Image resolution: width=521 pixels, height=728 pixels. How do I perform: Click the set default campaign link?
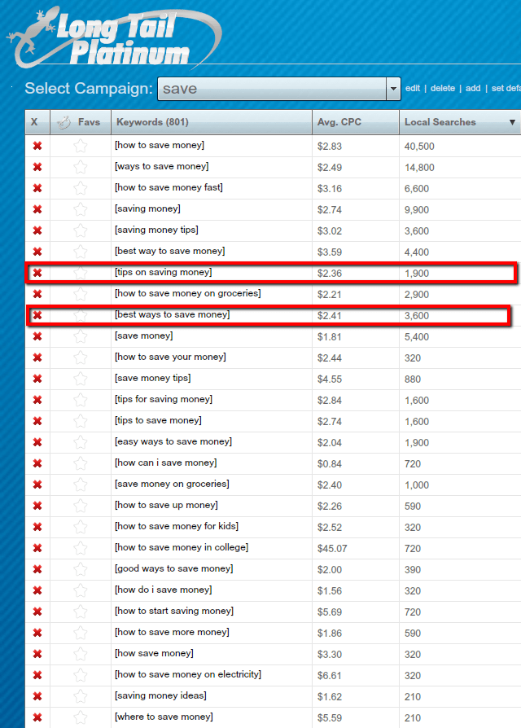tap(506, 88)
